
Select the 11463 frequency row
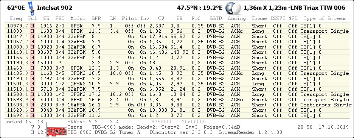click(x=177, y=68)
